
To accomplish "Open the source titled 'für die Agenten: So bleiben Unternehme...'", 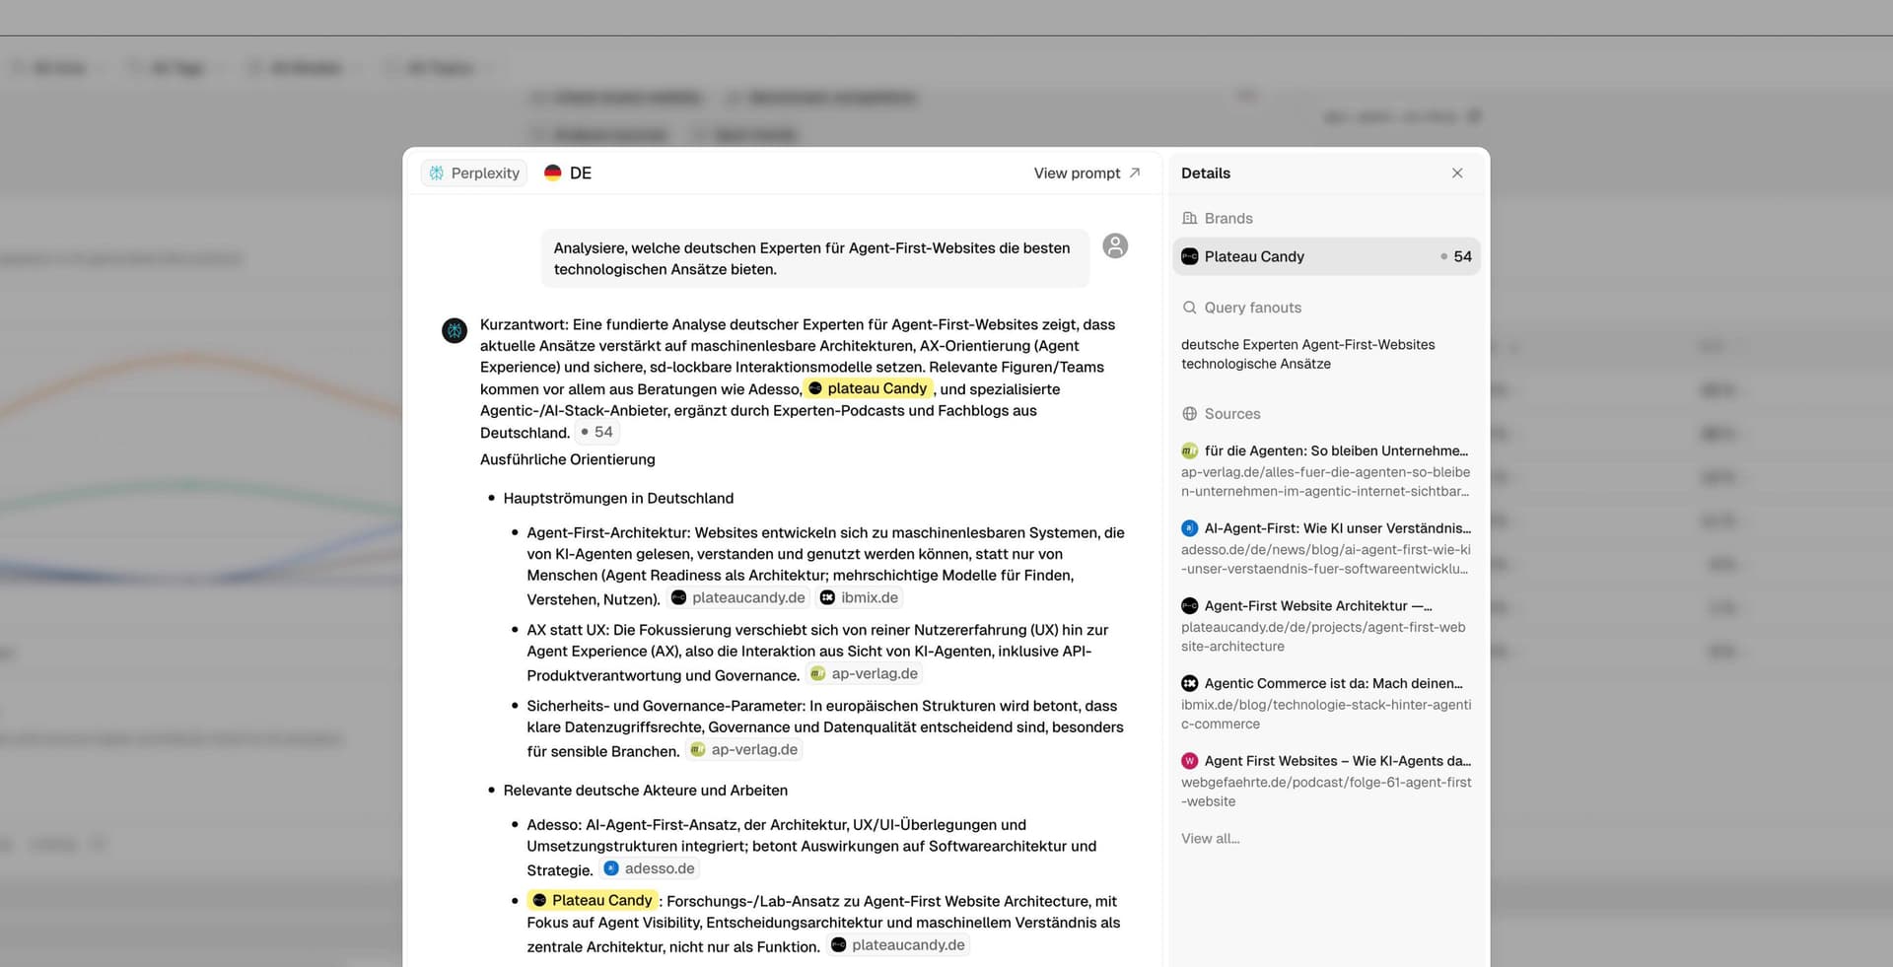I will point(1336,450).
